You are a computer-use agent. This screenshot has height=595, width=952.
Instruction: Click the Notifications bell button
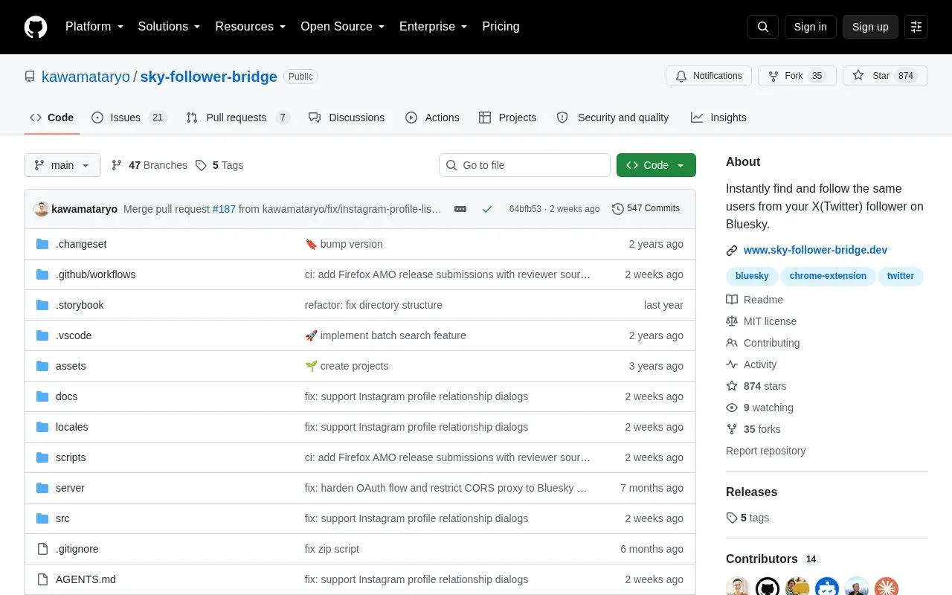709,76
